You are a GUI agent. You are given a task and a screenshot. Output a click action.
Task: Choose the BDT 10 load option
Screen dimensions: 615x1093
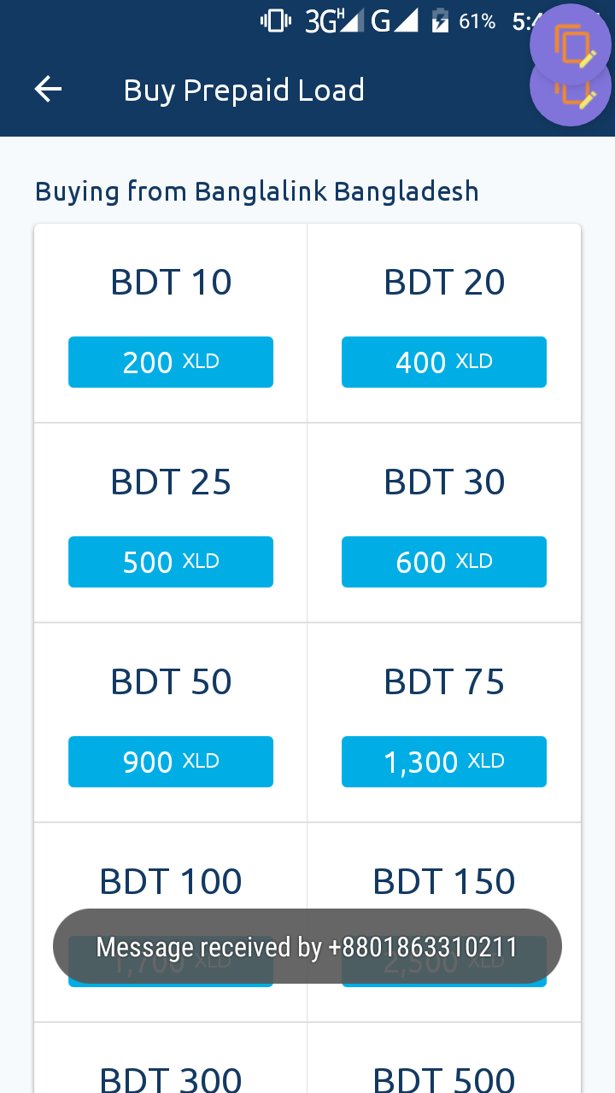click(x=171, y=283)
